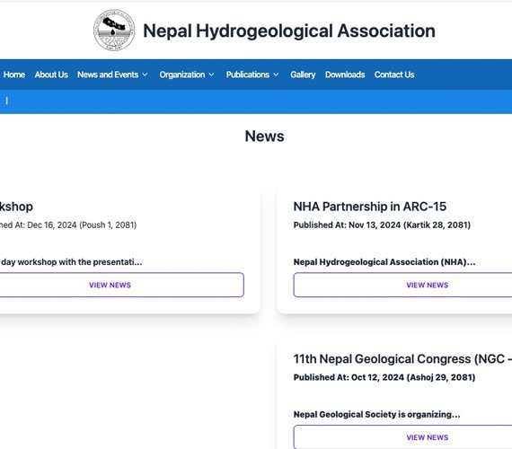Click the 'Nepal Geological Society is organizing...' excerpt
Image resolution: width=512 pixels, height=449 pixels.
click(x=377, y=414)
